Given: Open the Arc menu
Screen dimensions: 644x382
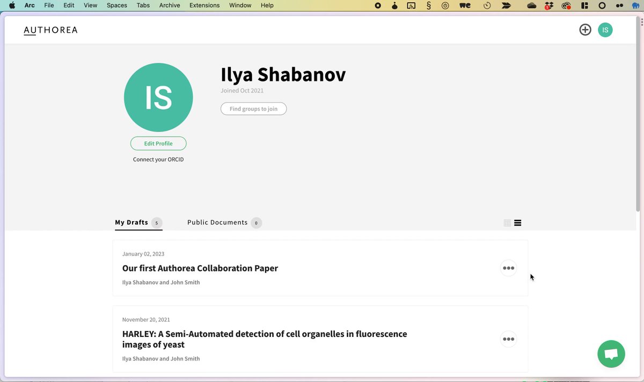Looking at the screenshot, I should [30, 5].
